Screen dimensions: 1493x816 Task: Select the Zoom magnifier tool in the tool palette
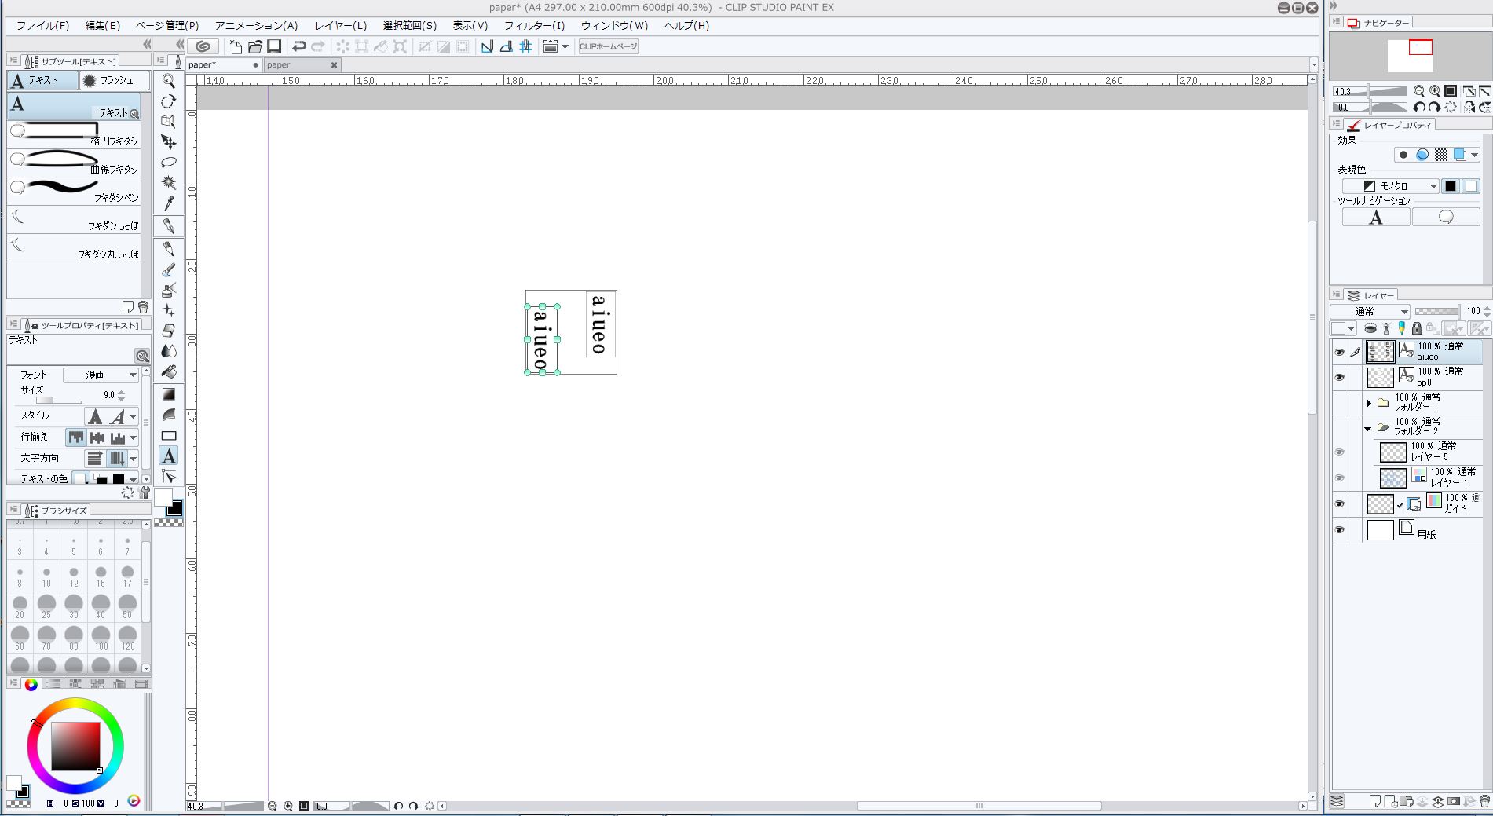(x=168, y=81)
